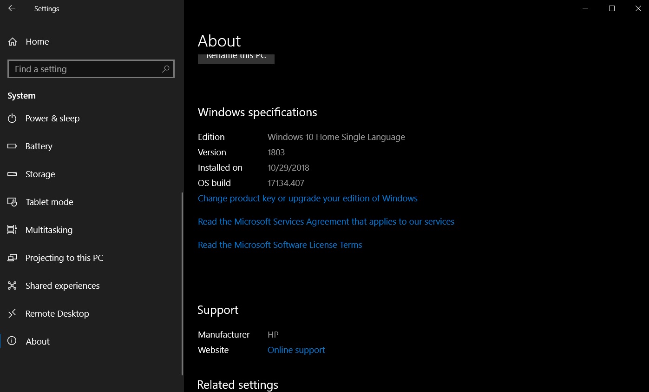Screen dimensions: 649x392
Task: Click the Version label
Action: pos(212,153)
